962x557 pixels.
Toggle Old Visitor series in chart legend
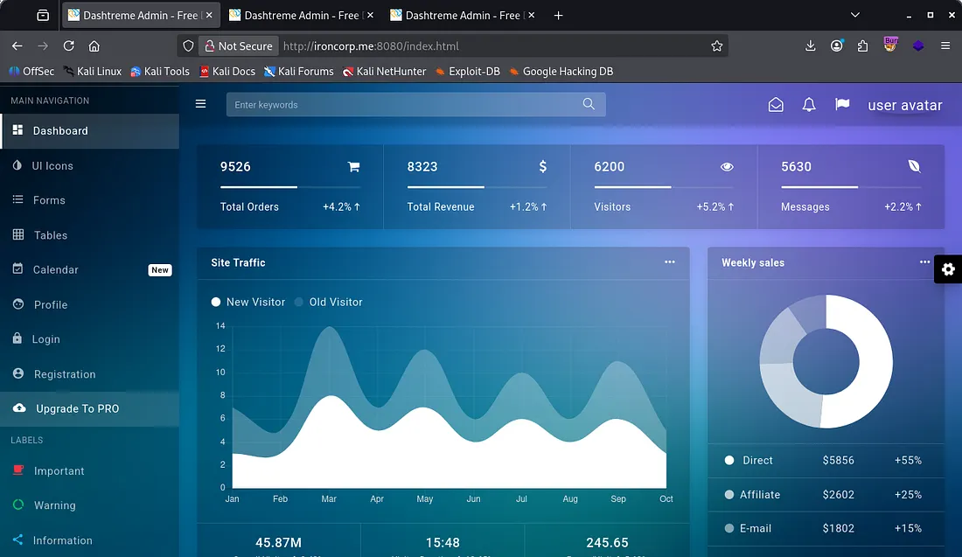coord(328,302)
